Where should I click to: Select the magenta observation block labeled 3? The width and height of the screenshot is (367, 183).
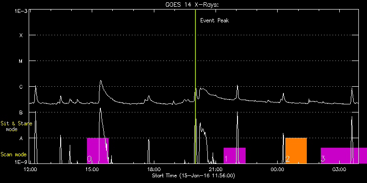point(344,155)
